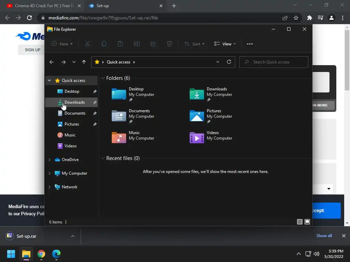Click the volume speaker tray icon

point(317,254)
